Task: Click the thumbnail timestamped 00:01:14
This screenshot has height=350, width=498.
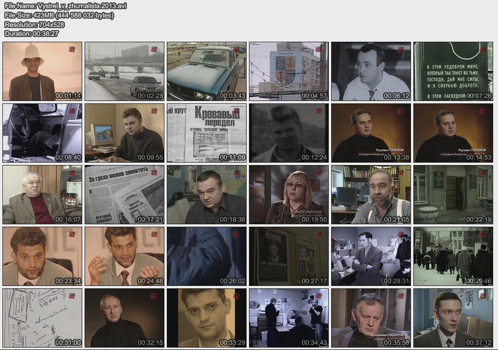Action: 42,71
